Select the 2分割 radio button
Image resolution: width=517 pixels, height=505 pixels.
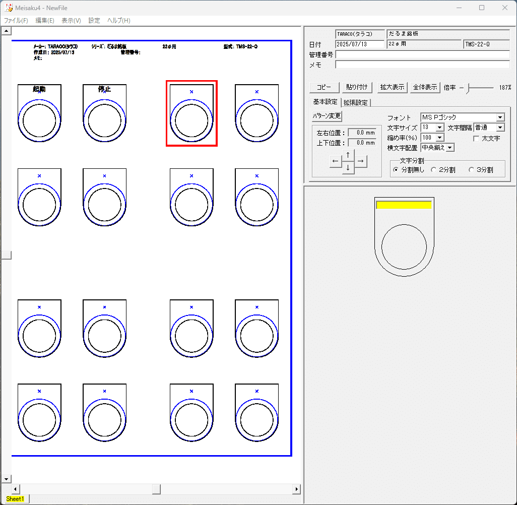pyautogui.click(x=433, y=169)
